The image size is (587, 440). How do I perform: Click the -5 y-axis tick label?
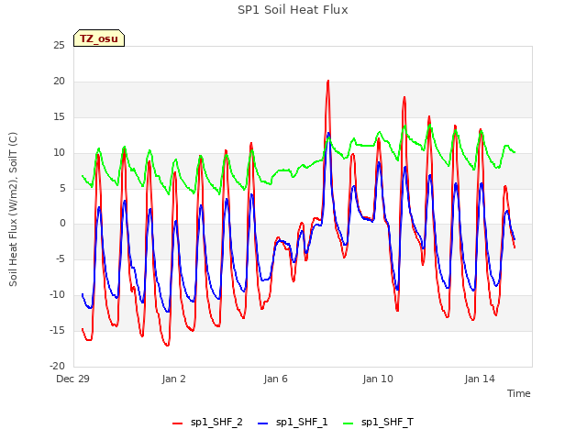point(61,259)
